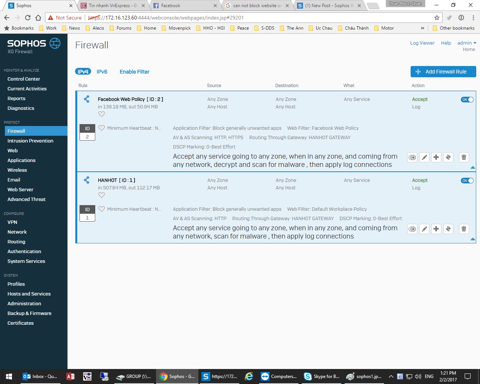Click Add Firewall Rule button
This screenshot has width=480, height=384.
point(443,72)
